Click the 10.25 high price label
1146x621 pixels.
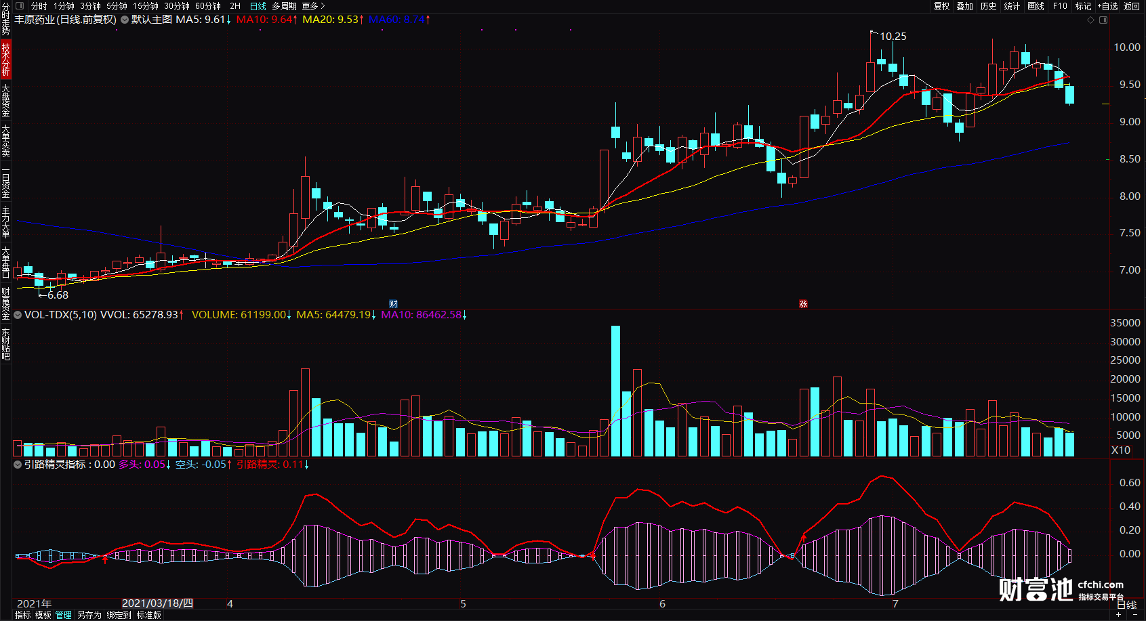click(x=893, y=37)
